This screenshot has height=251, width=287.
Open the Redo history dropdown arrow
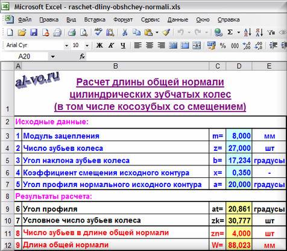click(x=206, y=32)
